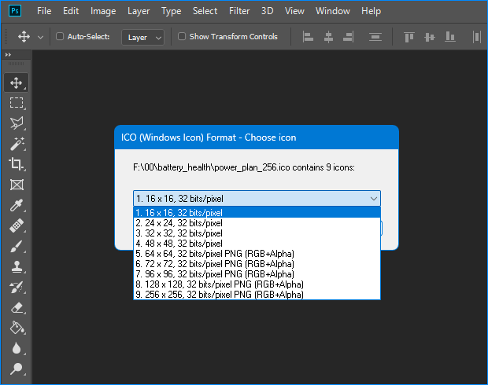Choose 64 x 64 PNG (RGB+Alpha) option

257,254
